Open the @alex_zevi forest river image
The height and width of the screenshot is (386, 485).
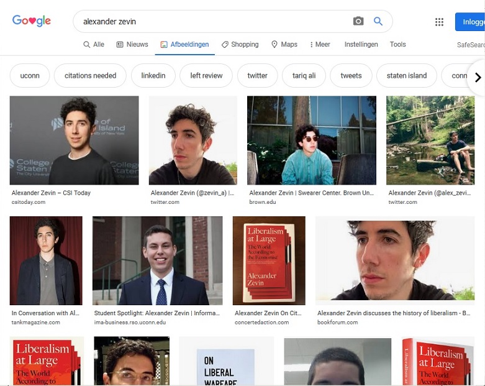pos(430,140)
